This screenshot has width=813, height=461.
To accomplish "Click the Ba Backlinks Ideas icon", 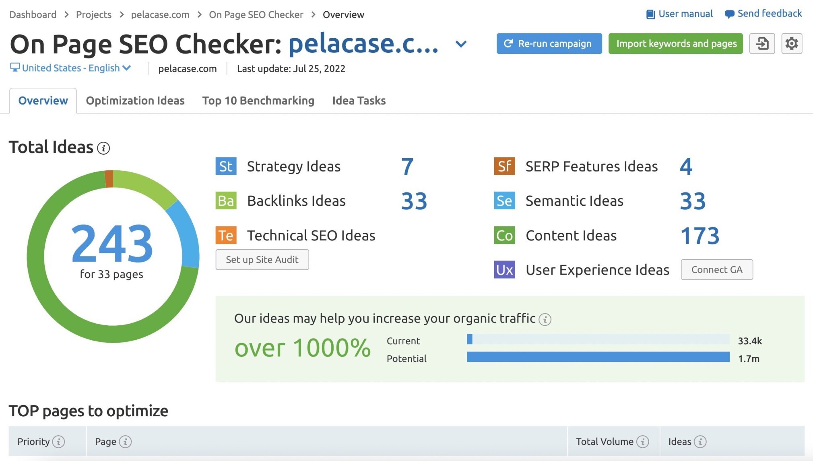I will coord(226,201).
